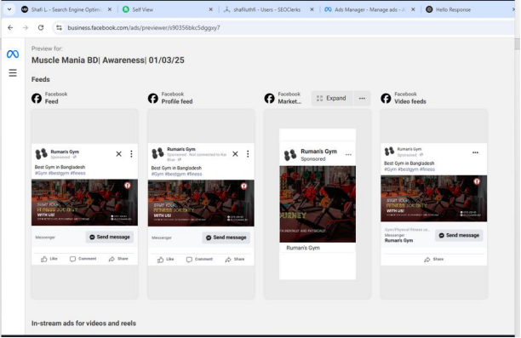This screenshot has height=338, width=521.
Task: Click Facebook icon beside Feed placement
Action: tap(37, 99)
